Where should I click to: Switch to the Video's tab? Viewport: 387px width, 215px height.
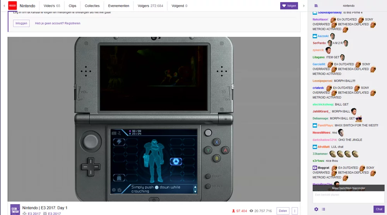coord(52,6)
